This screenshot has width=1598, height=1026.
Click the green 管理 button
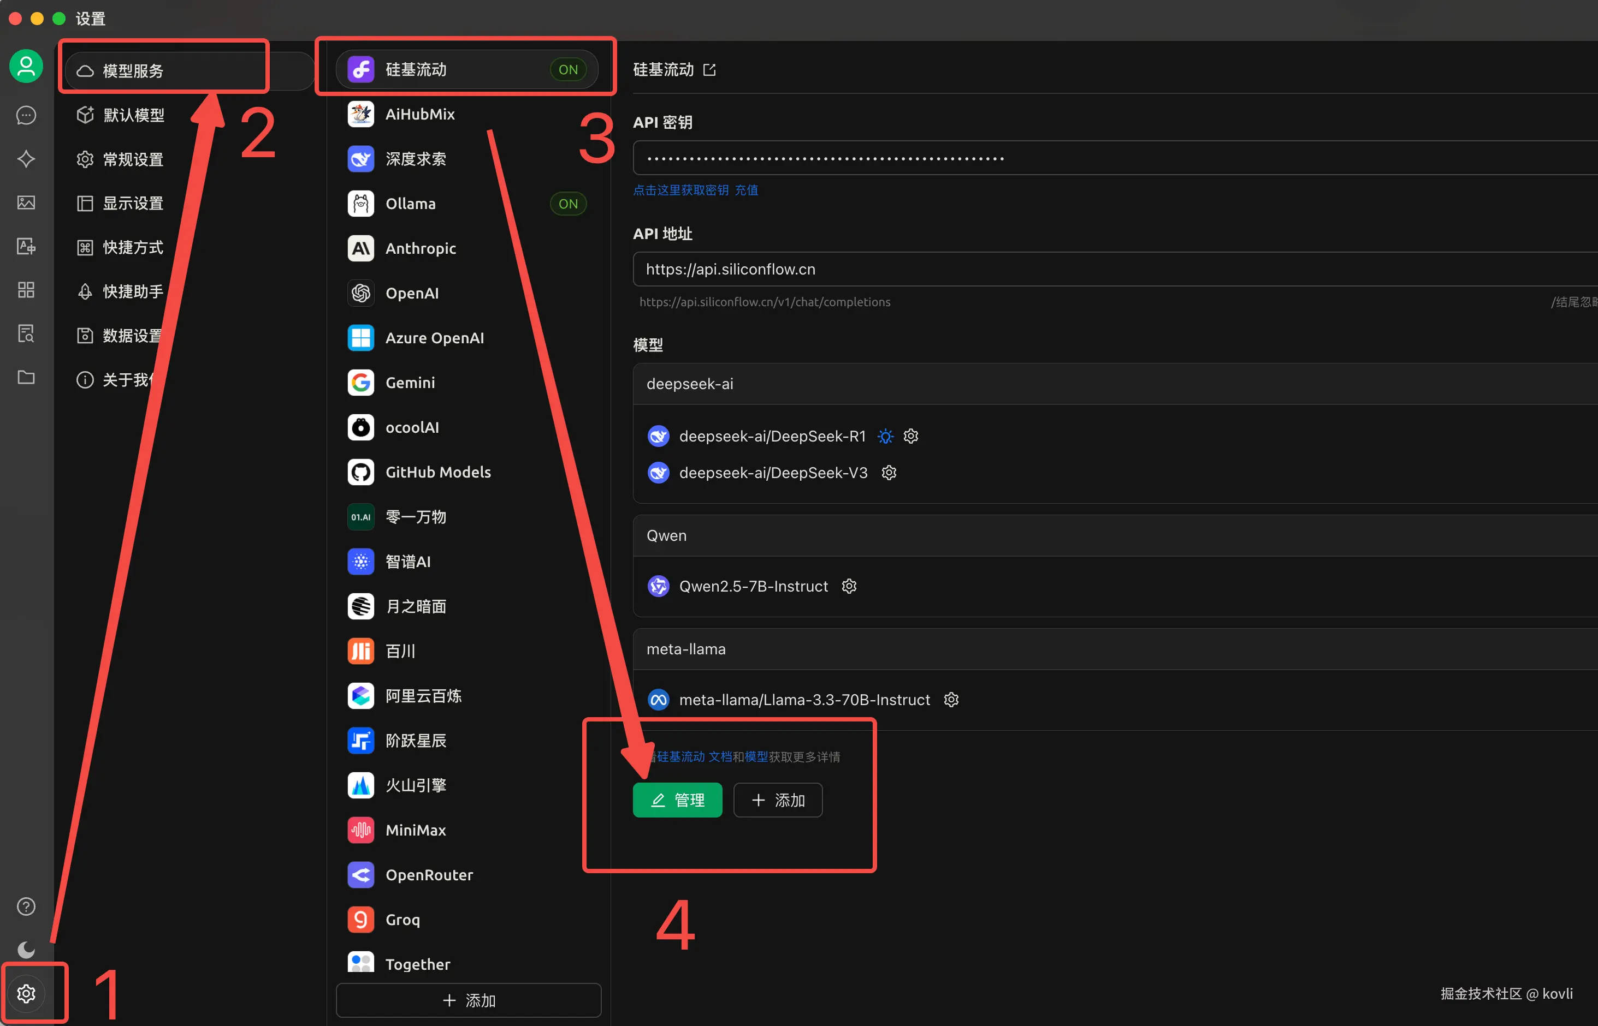point(677,800)
